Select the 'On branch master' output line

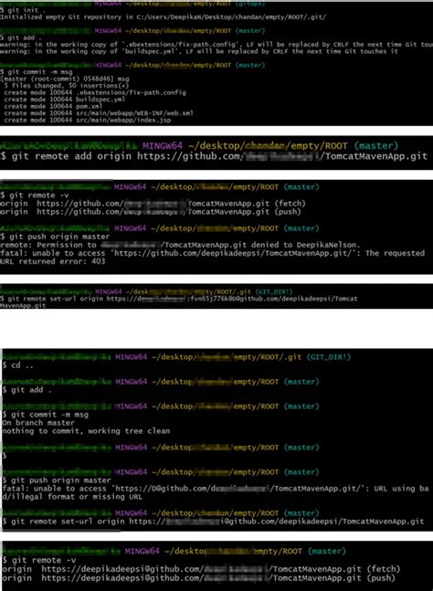click(x=38, y=423)
